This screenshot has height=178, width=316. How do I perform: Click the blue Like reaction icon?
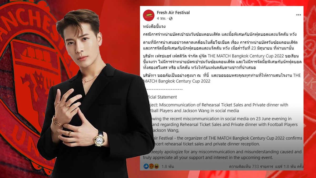pyautogui.click(x=146, y=166)
